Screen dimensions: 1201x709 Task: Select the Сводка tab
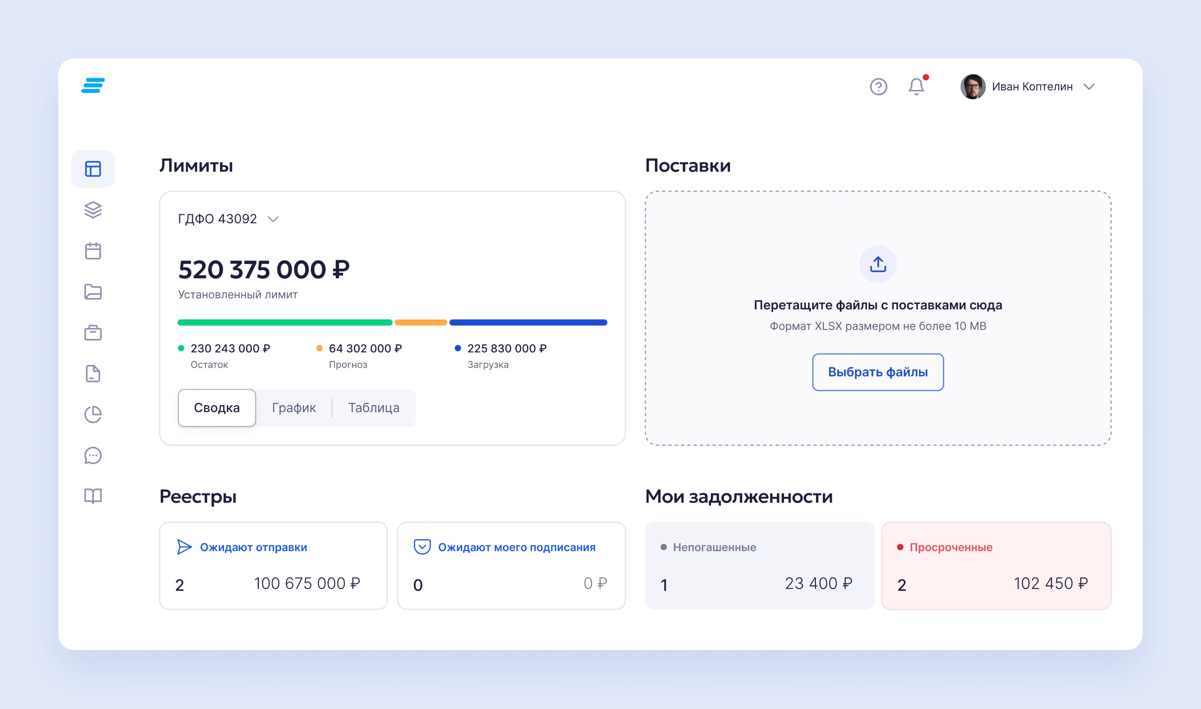[216, 407]
